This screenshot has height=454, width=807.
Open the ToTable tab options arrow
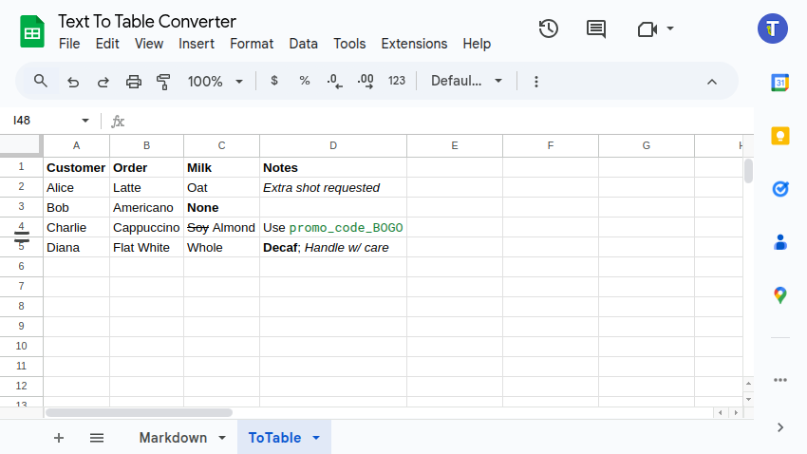pos(316,438)
